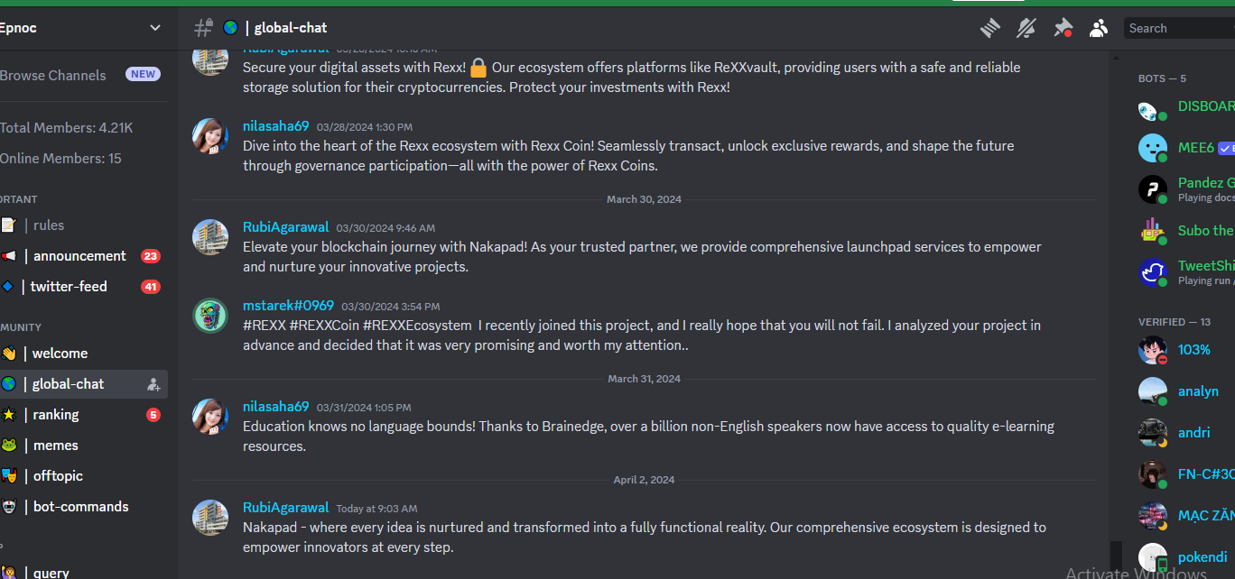This screenshot has height=579, width=1235.
Task: Collapse the COMMUNITY channel category
Action: [21, 327]
